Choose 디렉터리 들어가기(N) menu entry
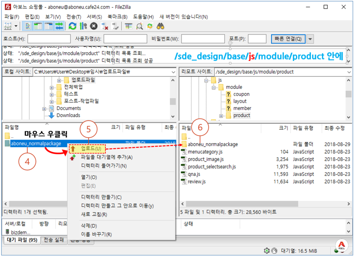Image resolution: width=355 pixels, height=257 pixels. pos(104,166)
